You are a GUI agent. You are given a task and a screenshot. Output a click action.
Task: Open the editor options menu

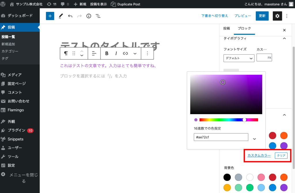[x=287, y=16]
